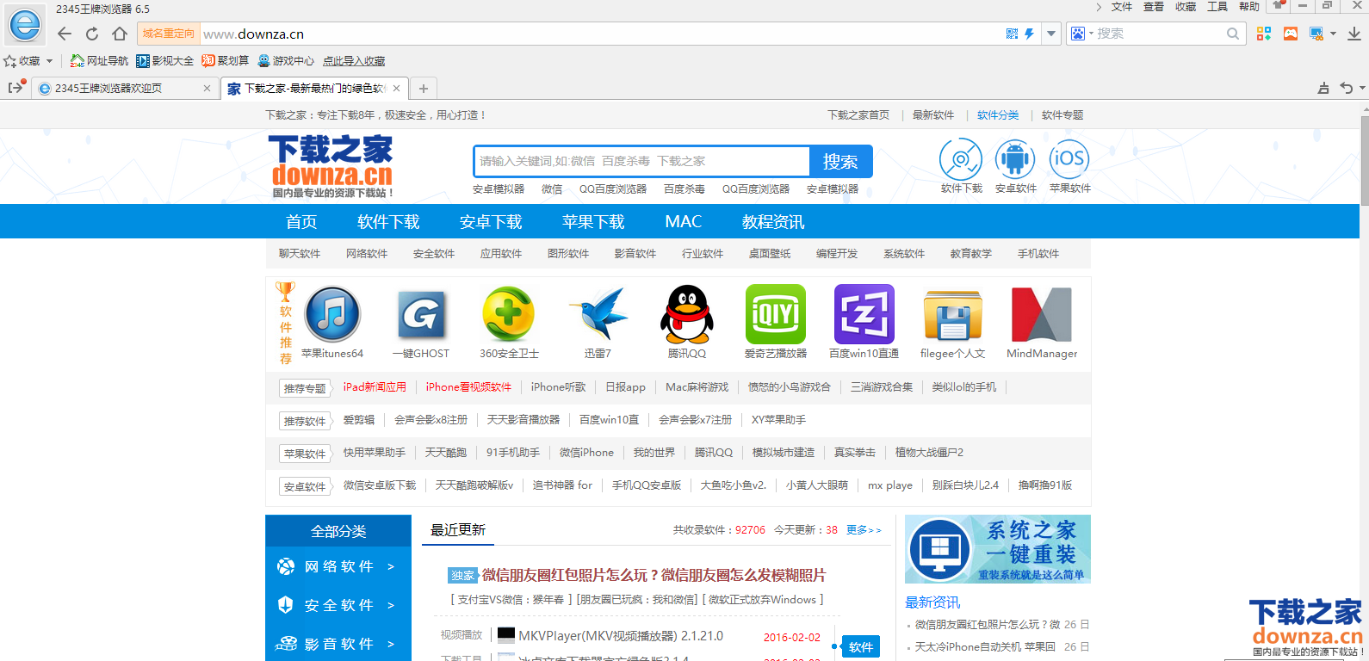
Task: Open the sidebar toggle icon left of tabs
Action: point(16,88)
